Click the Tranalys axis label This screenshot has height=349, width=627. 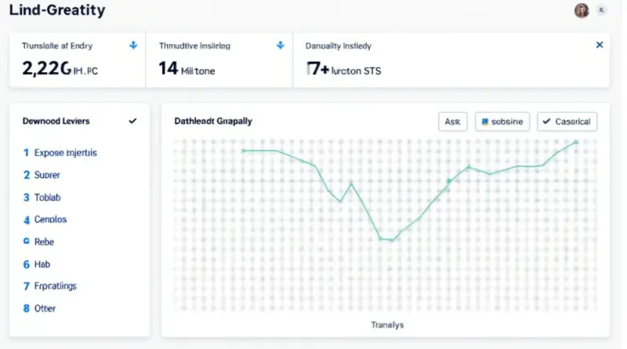coord(387,325)
